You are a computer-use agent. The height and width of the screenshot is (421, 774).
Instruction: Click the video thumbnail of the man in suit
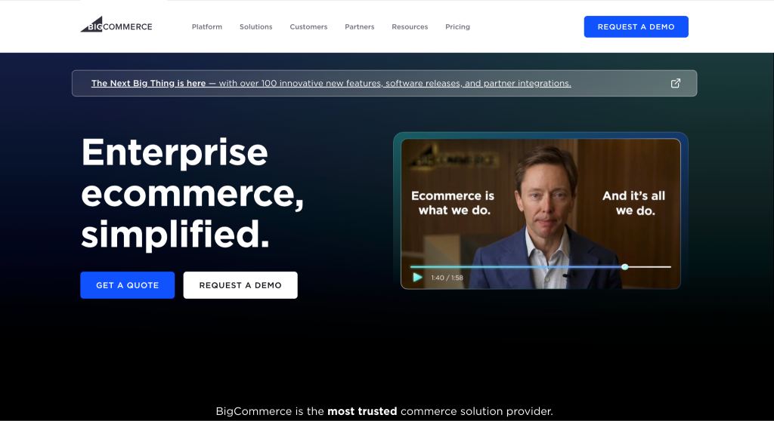(x=540, y=214)
